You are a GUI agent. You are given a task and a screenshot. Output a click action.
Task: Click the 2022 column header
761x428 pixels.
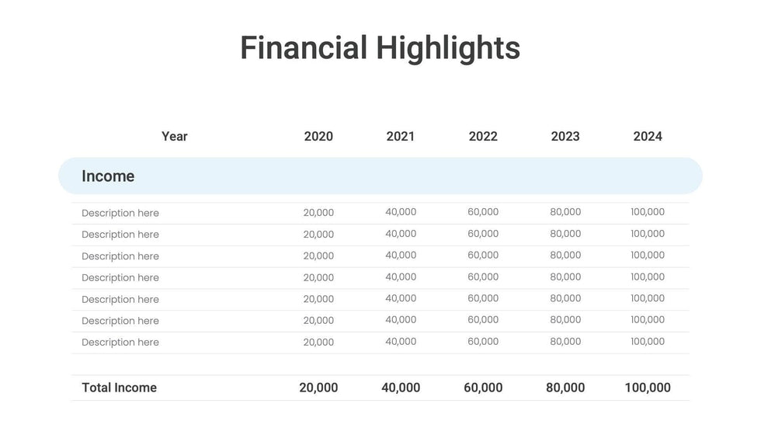point(483,136)
